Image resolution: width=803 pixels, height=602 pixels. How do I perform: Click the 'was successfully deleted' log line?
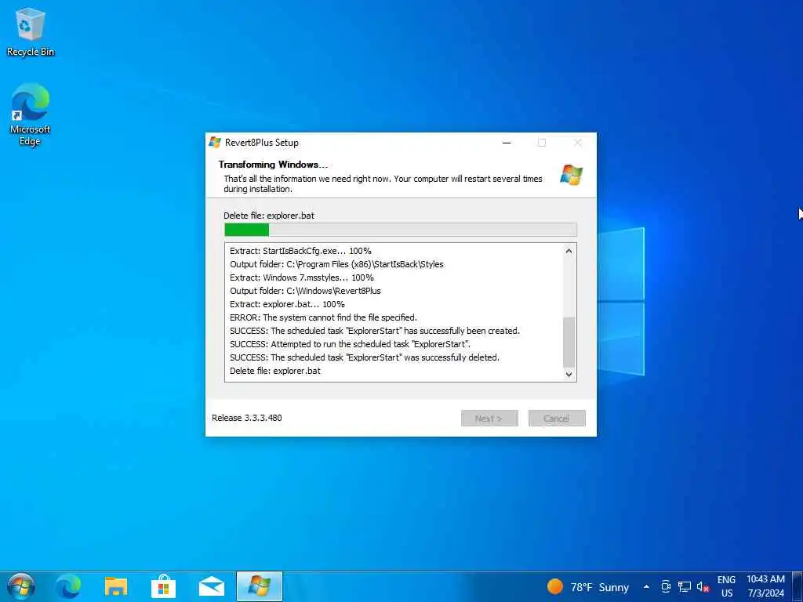pyautogui.click(x=365, y=357)
